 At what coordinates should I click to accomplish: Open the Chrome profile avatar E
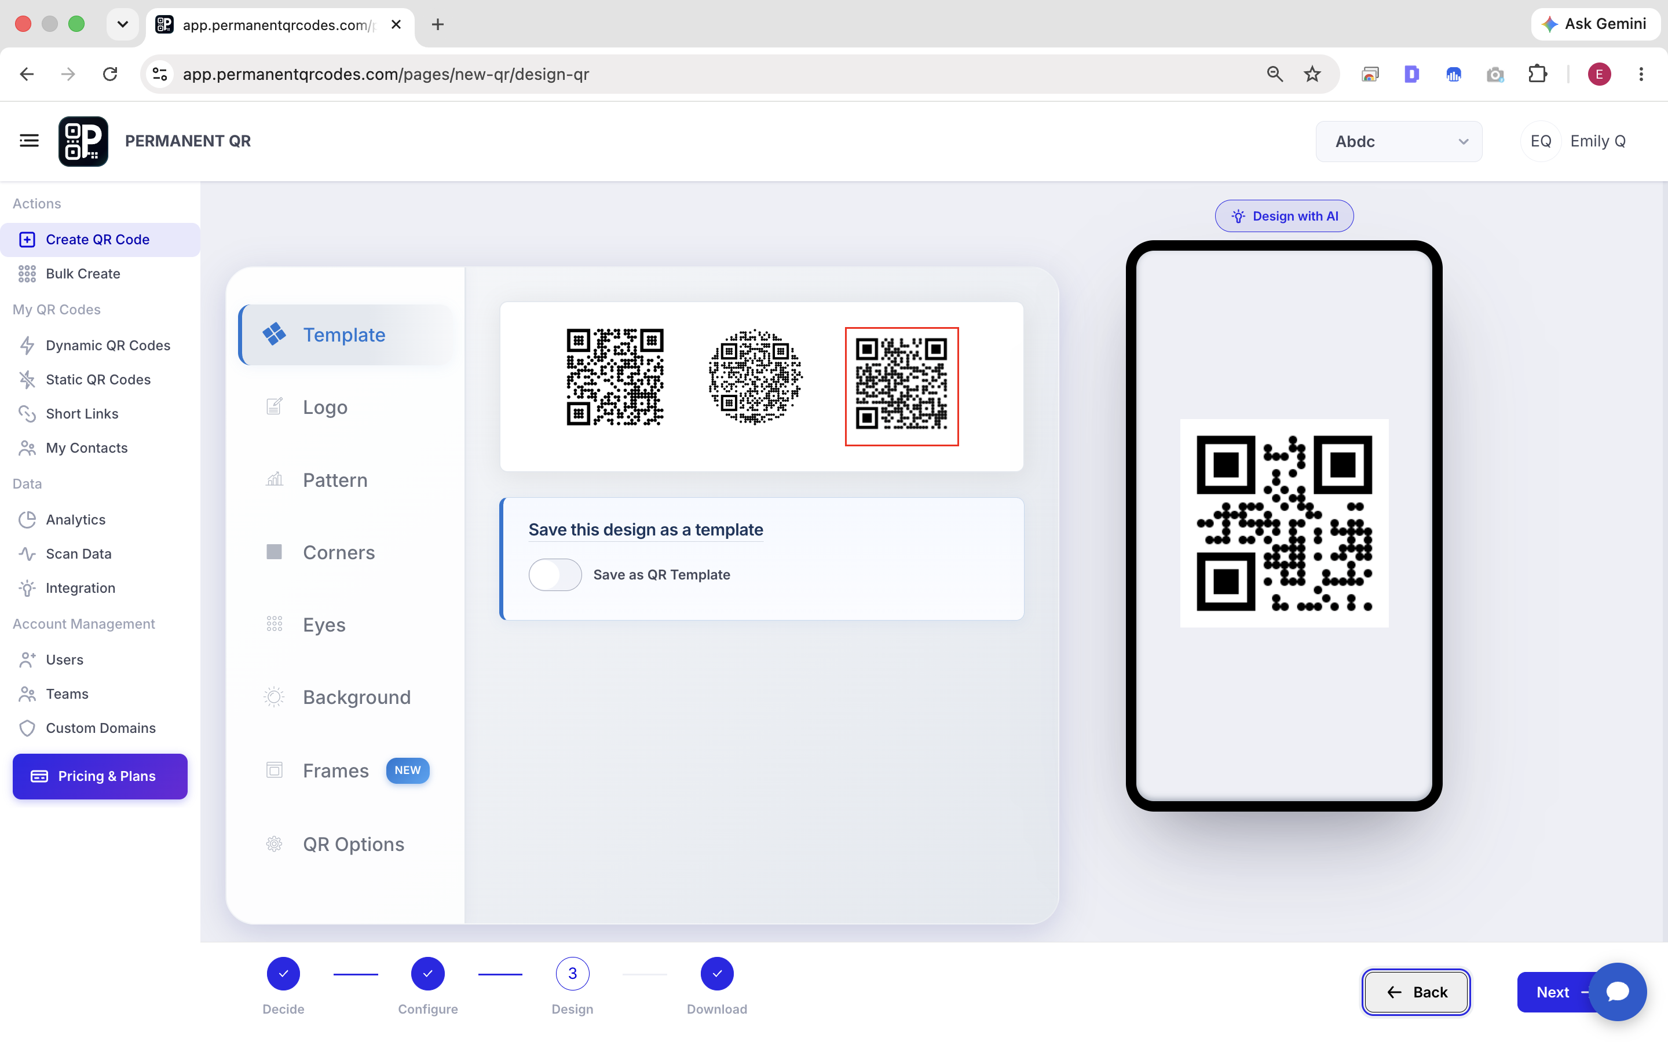click(1599, 74)
